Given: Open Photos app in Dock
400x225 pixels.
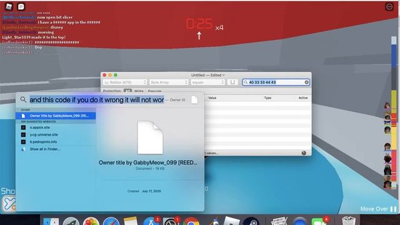Looking at the screenshot, I should tap(91, 221).
